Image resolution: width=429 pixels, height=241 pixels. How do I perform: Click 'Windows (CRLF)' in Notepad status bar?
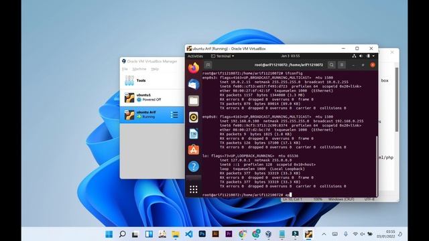pyautogui.click(x=341, y=199)
